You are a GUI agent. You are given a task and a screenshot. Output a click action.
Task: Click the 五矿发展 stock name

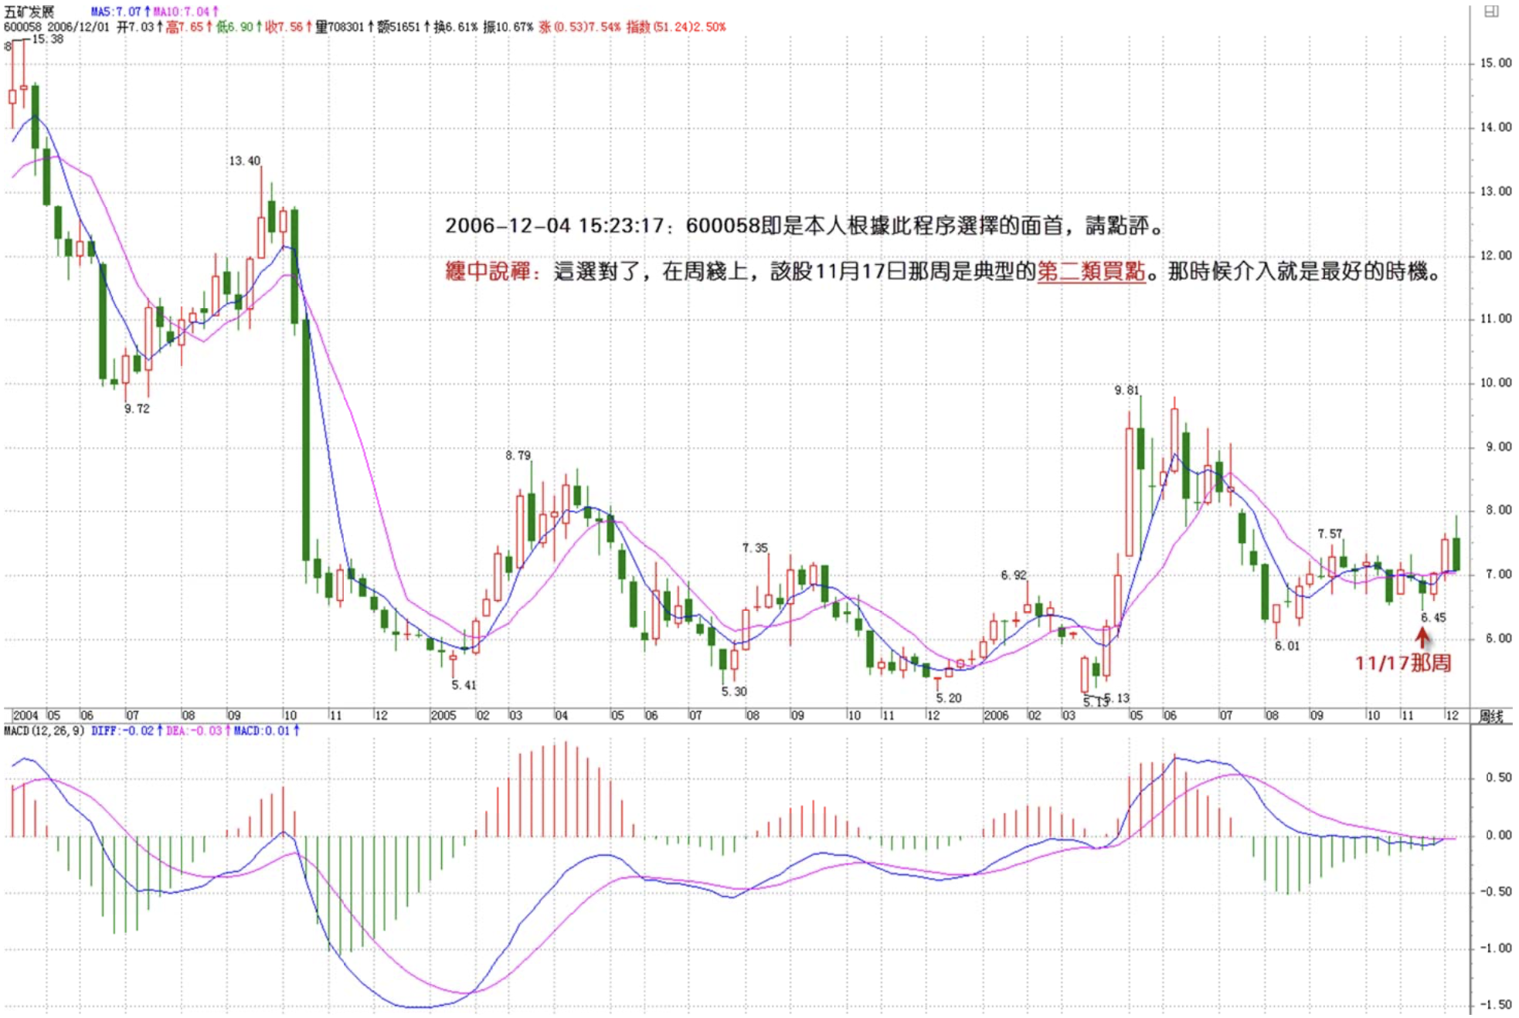tap(29, 12)
